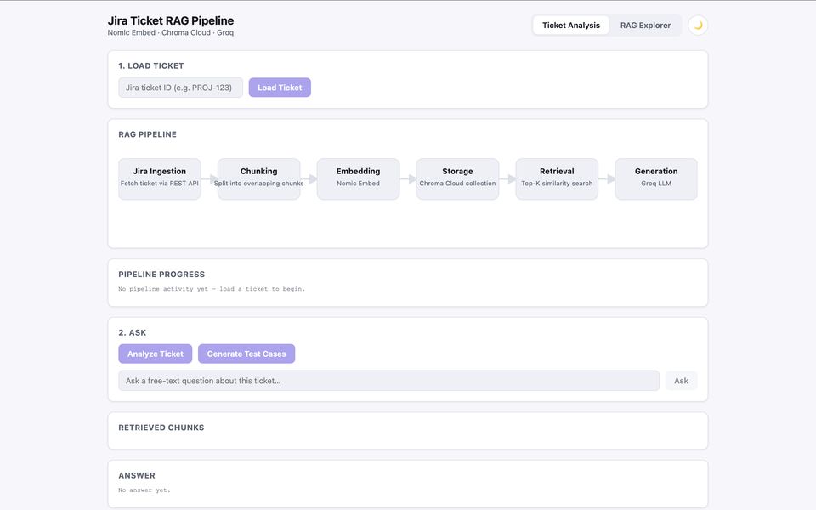816x510 pixels.
Task: Click the '2. ASK' heading
Action: point(133,332)
